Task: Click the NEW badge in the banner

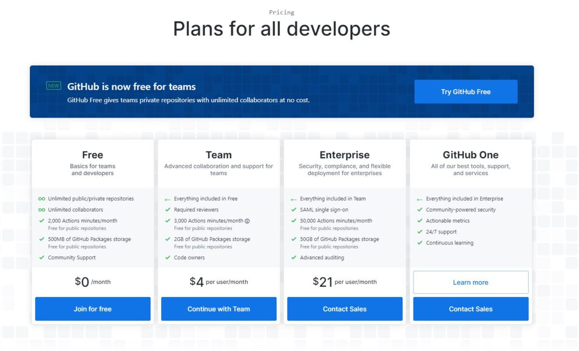Action: pos(53,85)
